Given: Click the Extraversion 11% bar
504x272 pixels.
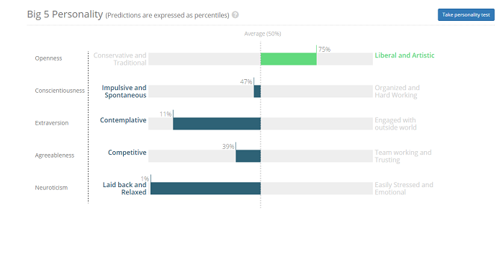Looking at the screenshot, I should tap(217, 124).
